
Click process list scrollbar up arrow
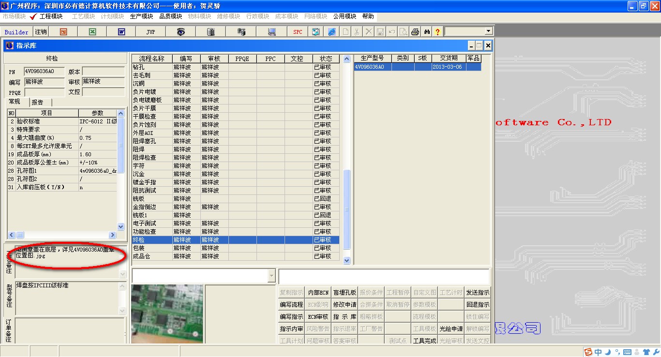pos(346,59)
